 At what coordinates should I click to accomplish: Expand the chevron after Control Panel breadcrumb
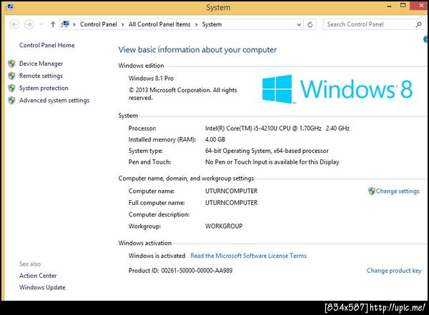coord(122,24)
